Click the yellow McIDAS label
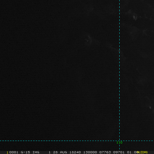This screenshot has height=154, width=154. (142, 152)
